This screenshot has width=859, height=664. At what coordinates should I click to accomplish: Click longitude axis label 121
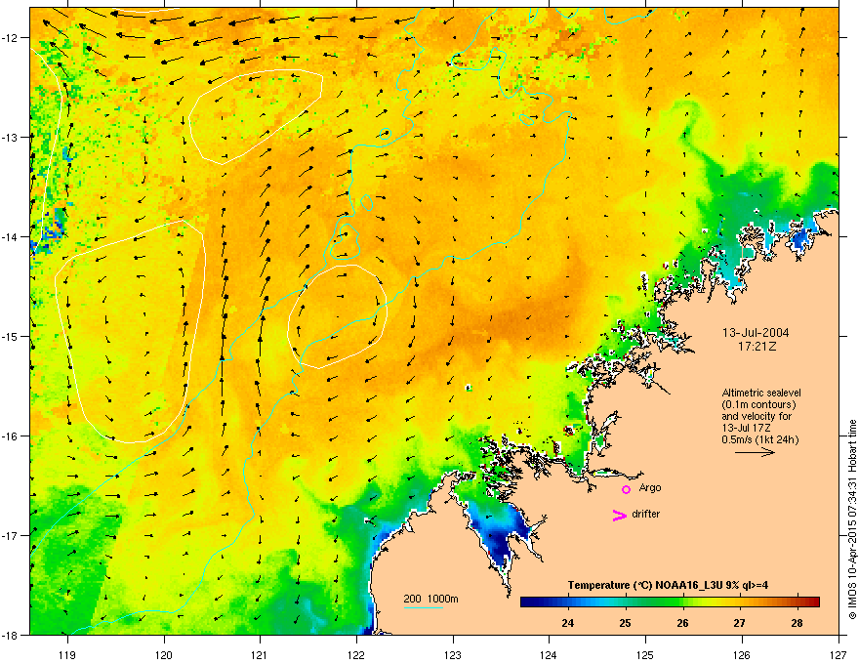click(260, 654)
